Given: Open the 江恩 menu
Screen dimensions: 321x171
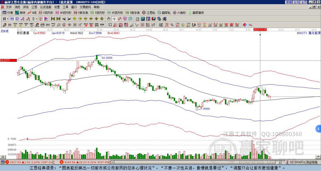Looking at the screenshot, I should tap(34, 7).
